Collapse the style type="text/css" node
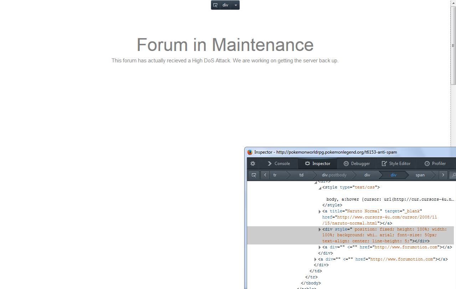Viewport: 456px width, 289px height. (320, 188)
